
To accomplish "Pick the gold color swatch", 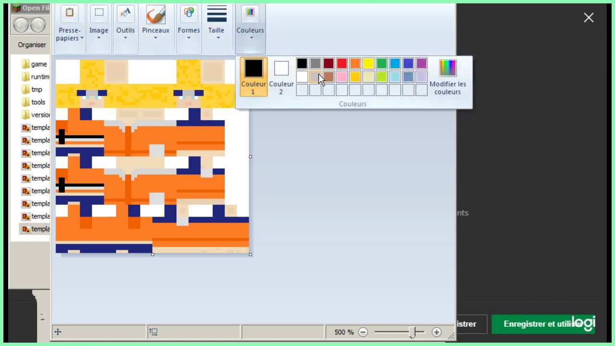I will (355, 76).
